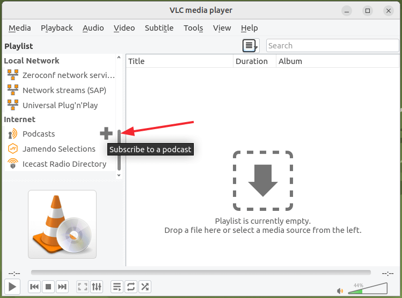Screen dimensions: 402x298
Task: Click the elapsed time label
Action: pos(14,273)
